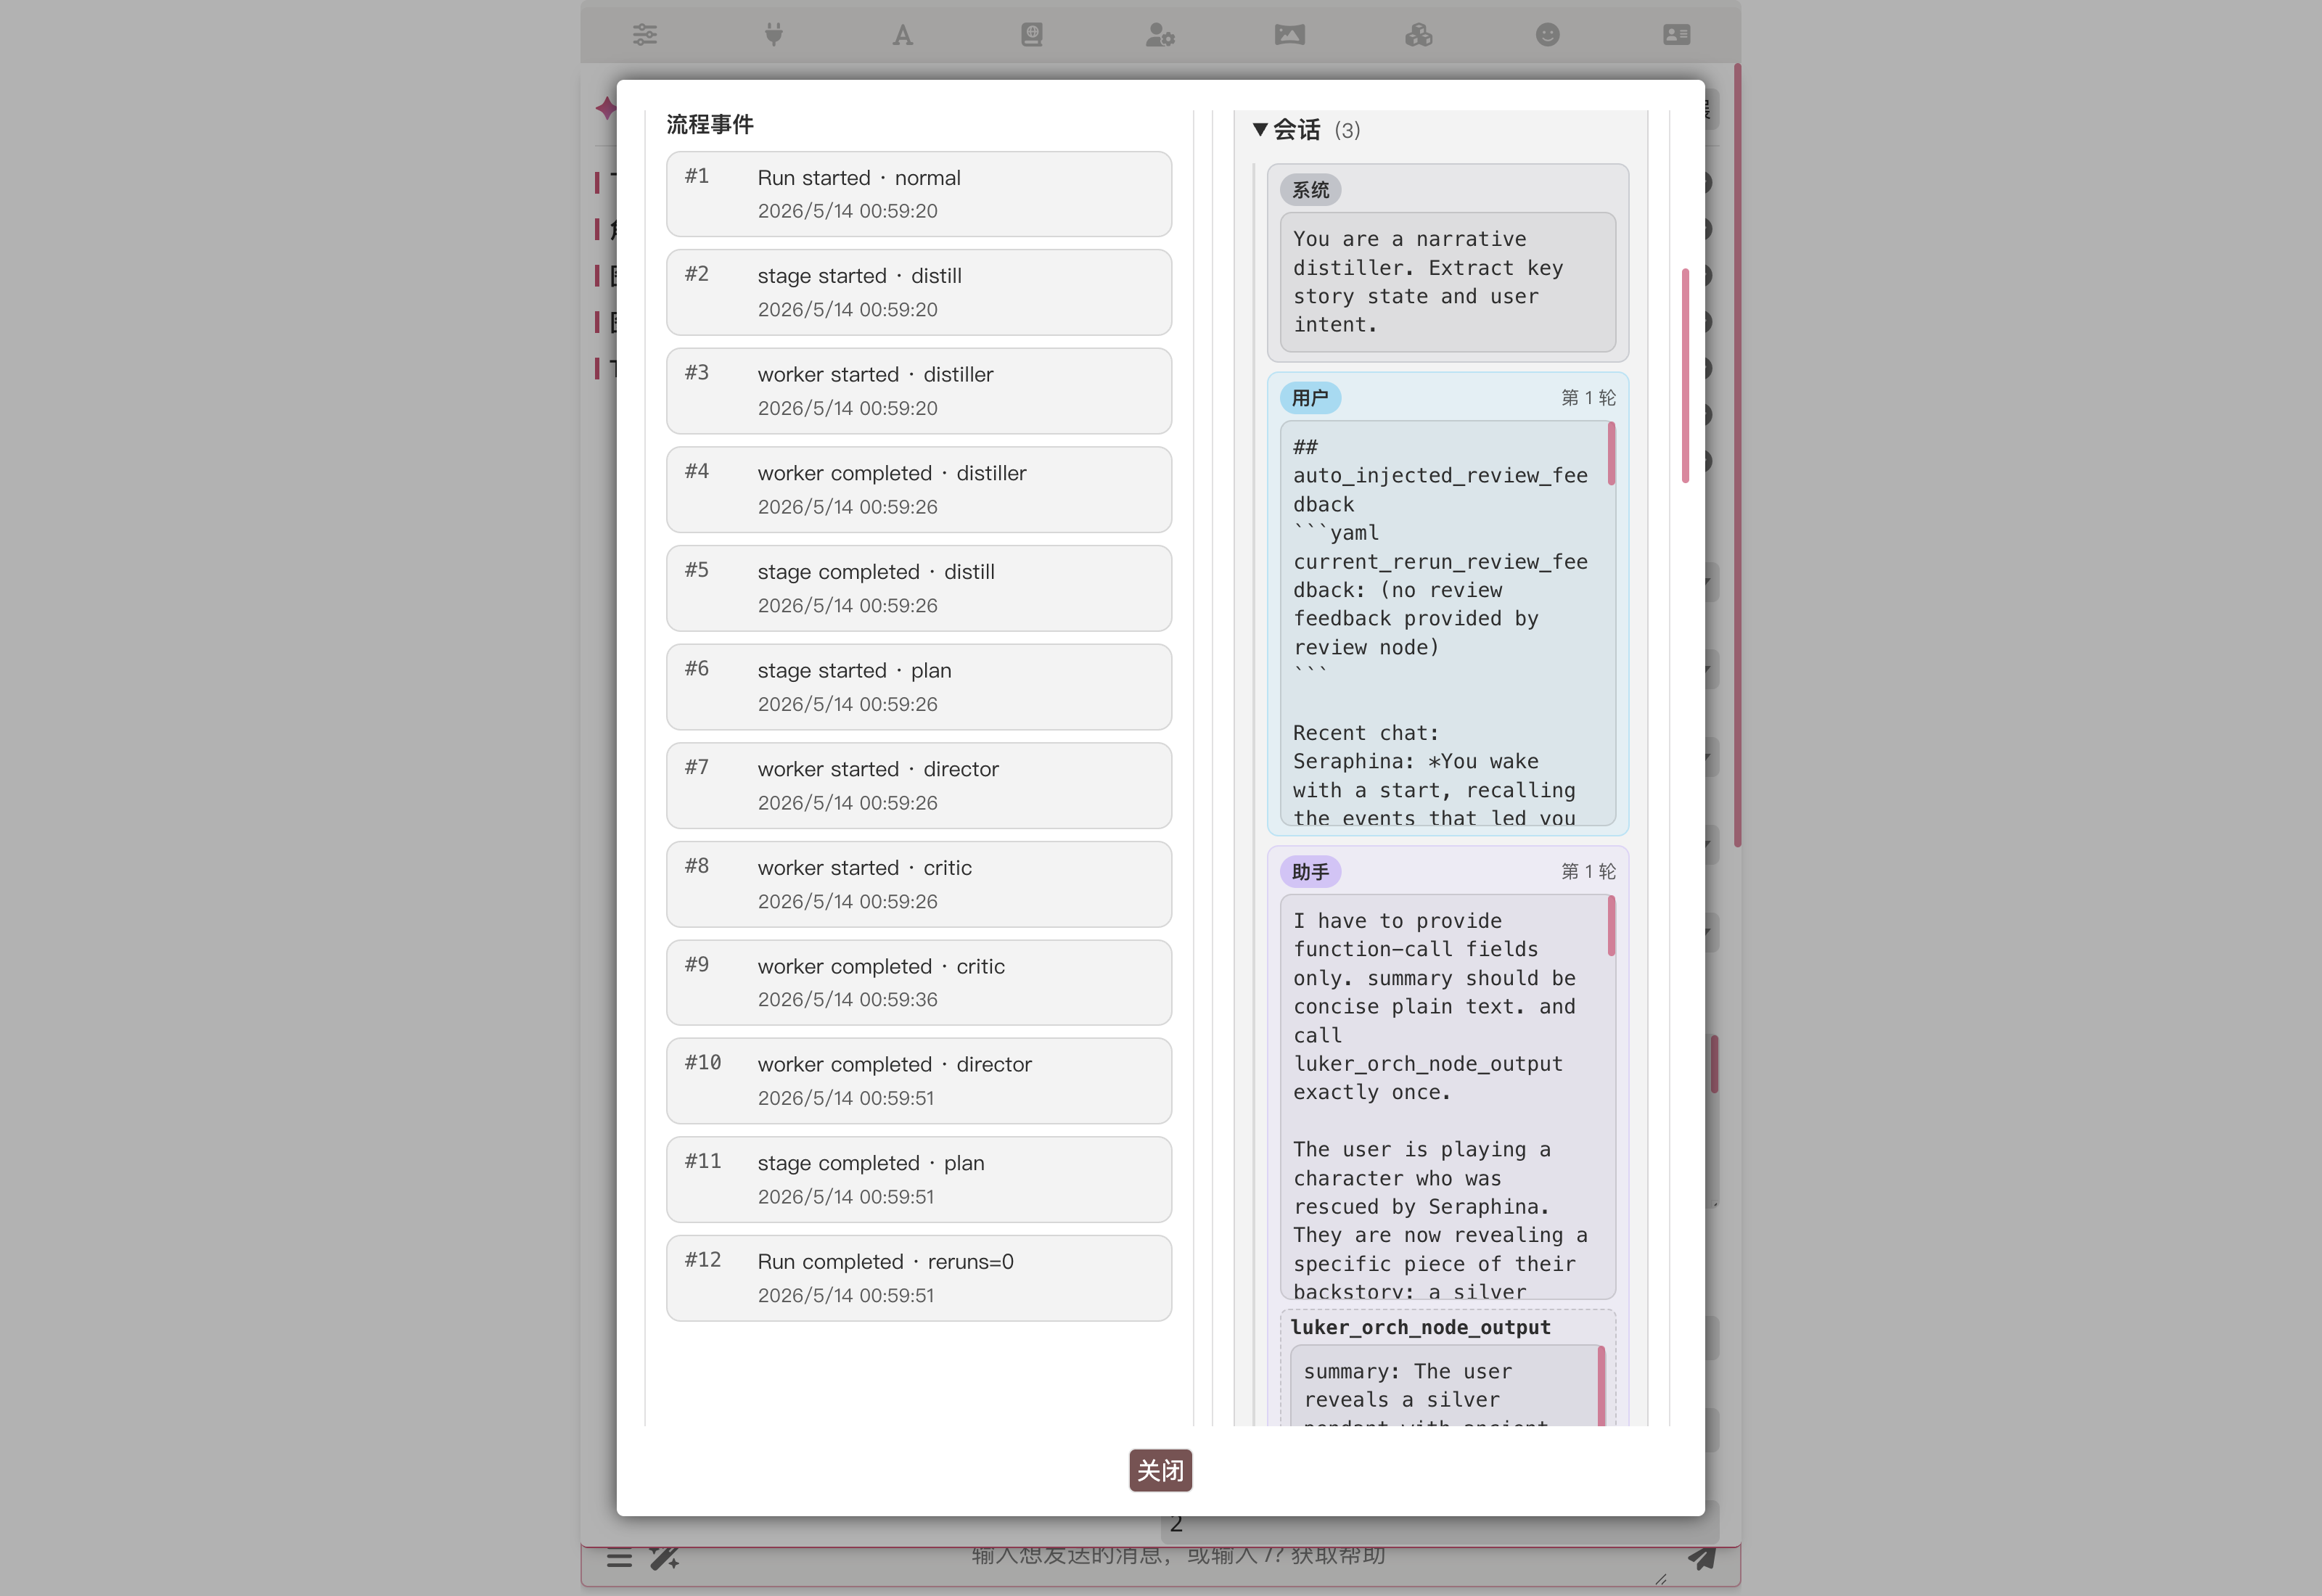Viewport: 2322px width, 1596px height.
Task: Select event #10 worker completed director
Action: pyautogui.click(x=919, y=1081)
